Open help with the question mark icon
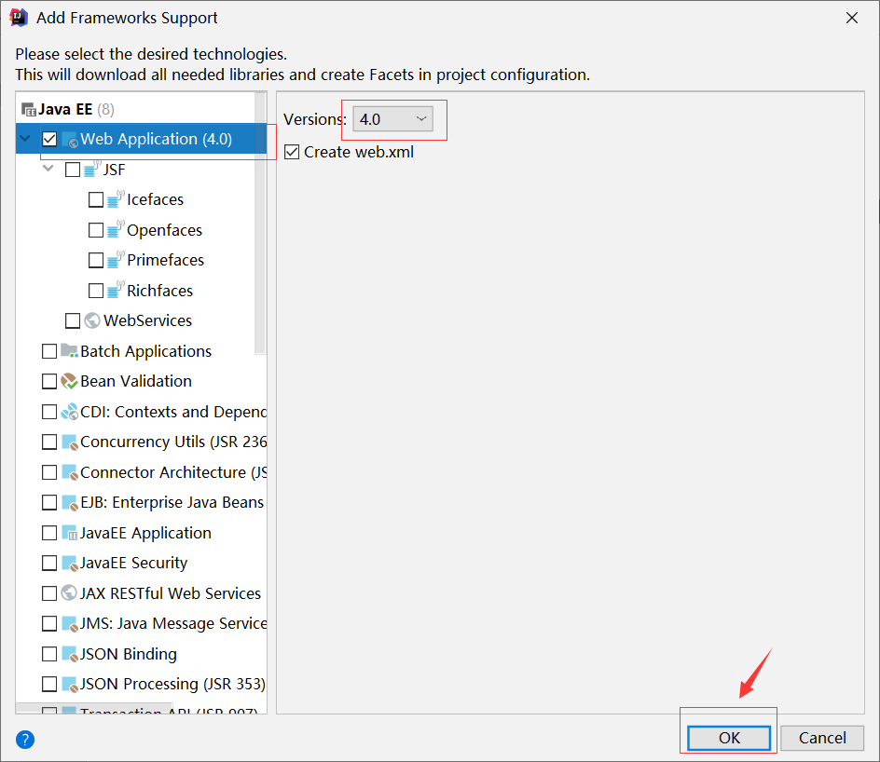 tap(25, 740)
